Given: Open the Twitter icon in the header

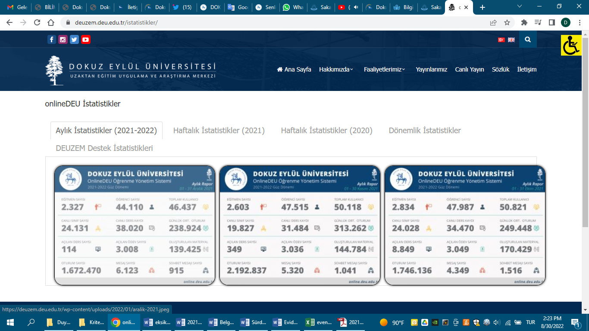Looking at the screenshot, I should 74,39.
